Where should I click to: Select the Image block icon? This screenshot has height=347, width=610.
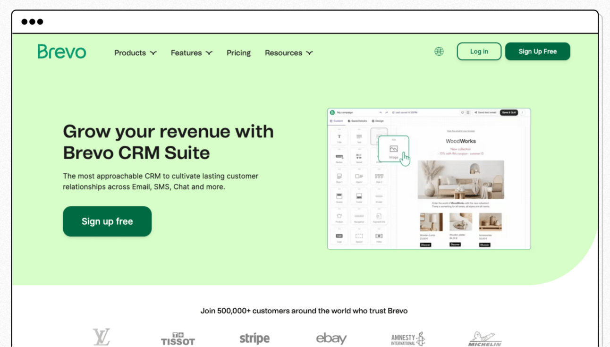(x=394, y=149)
